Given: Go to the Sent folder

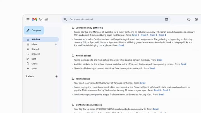Looking at the screenshot, I should coord(41,59).
